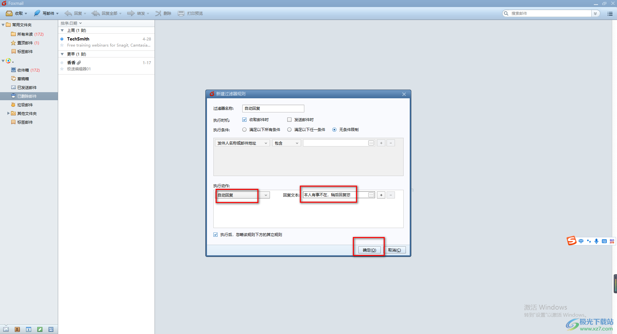Click the 收取 receive mail icon

[9, 13]
